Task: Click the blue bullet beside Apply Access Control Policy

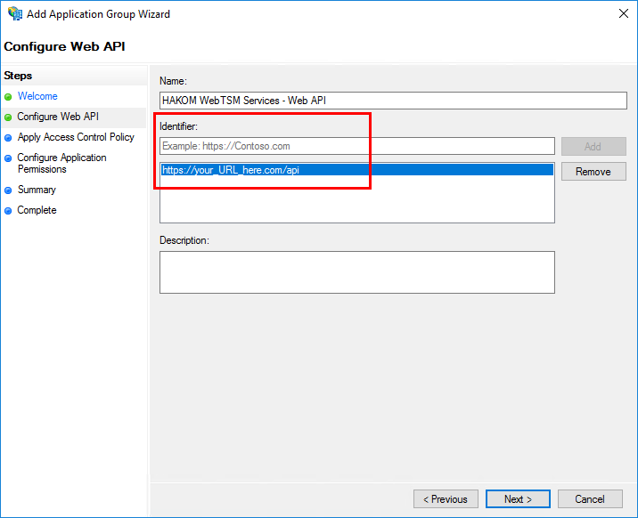Action: 9,138
